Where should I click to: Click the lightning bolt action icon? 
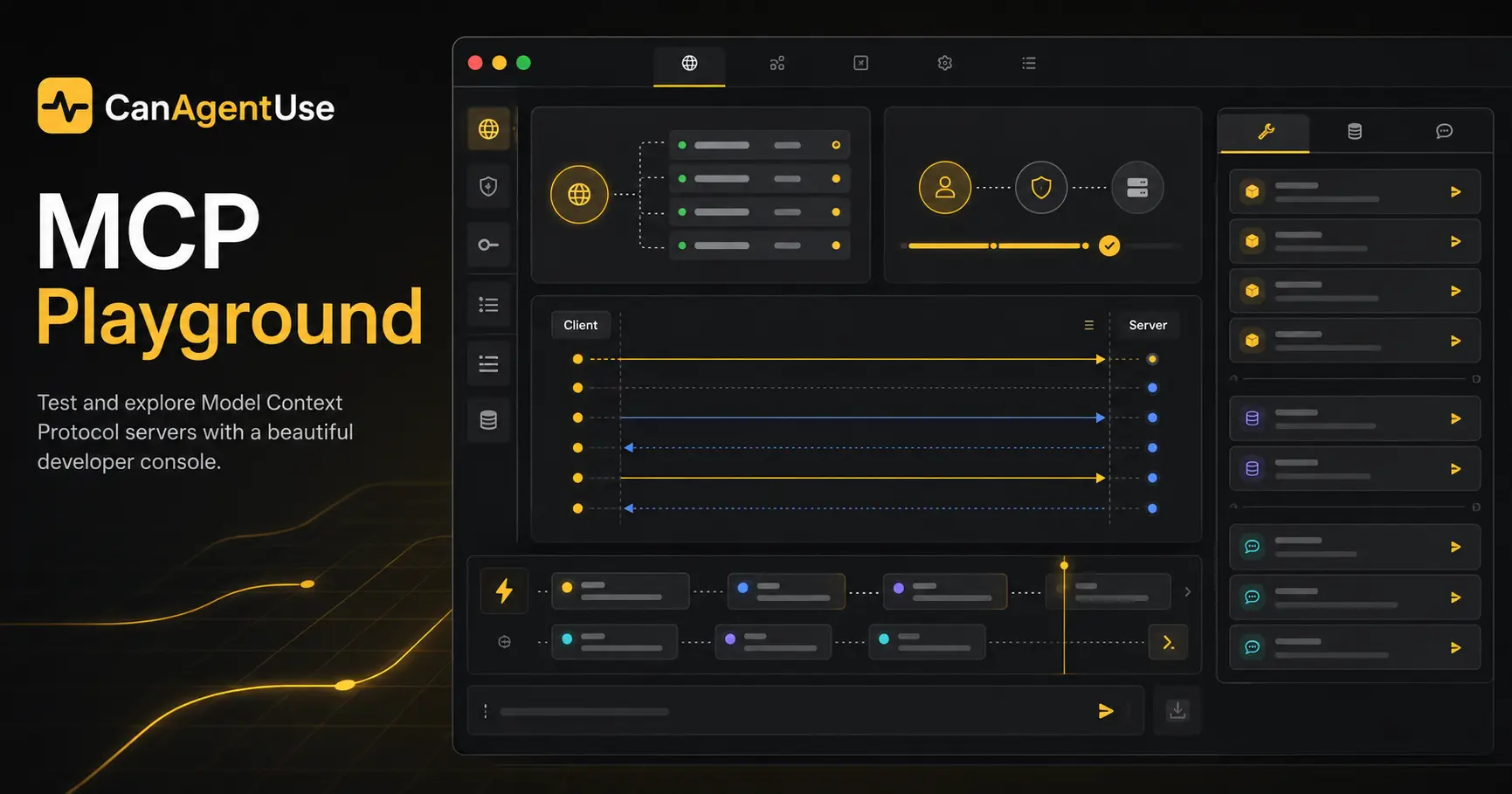(504, 591)
